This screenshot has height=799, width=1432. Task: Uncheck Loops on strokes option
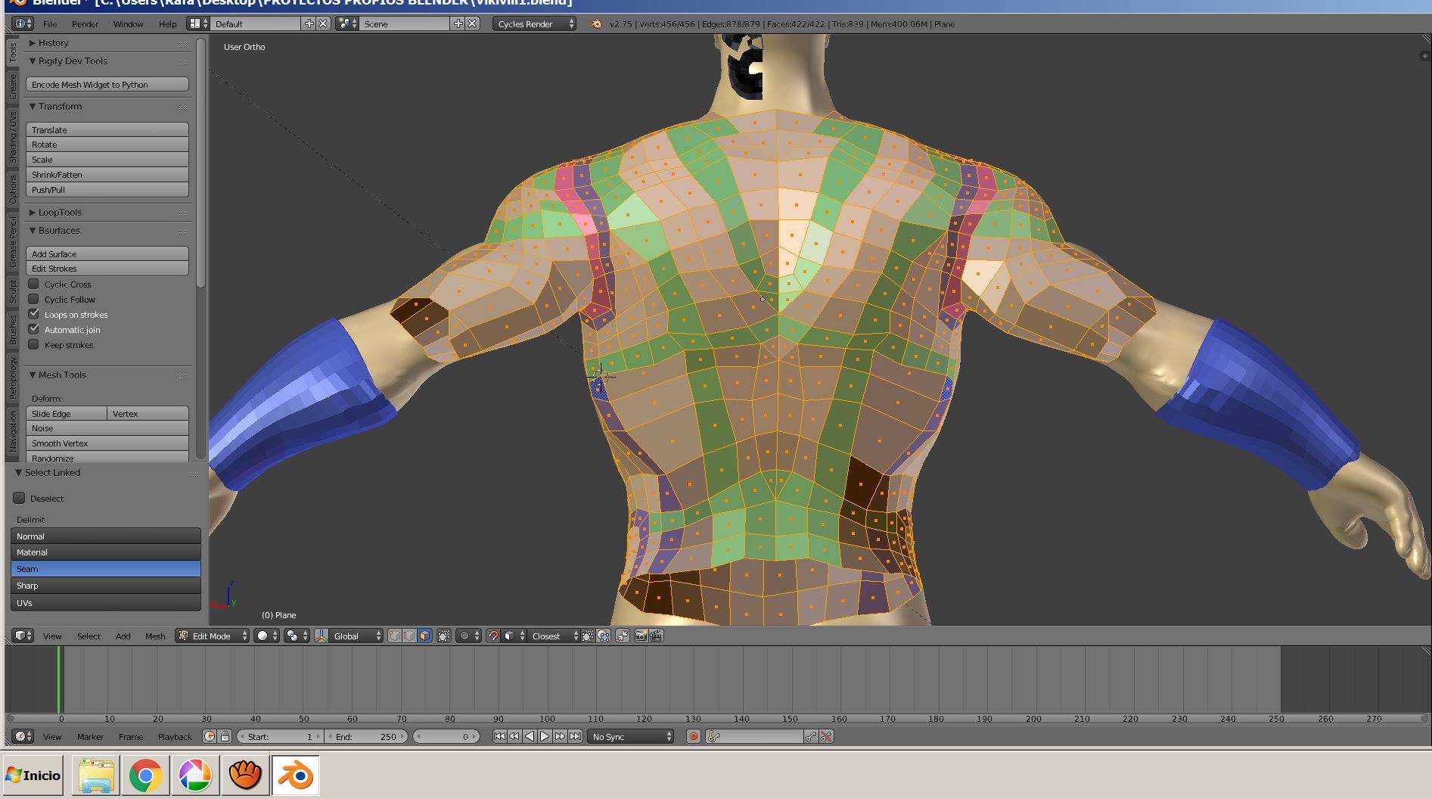click(34, 314)
